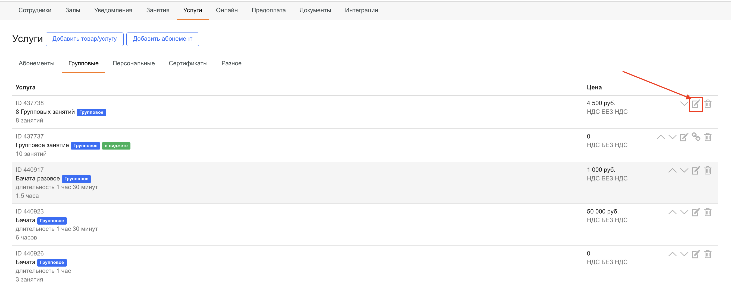Edit service ID 437738 with pencil icon
731x285 pixels.
pos(695,104)
